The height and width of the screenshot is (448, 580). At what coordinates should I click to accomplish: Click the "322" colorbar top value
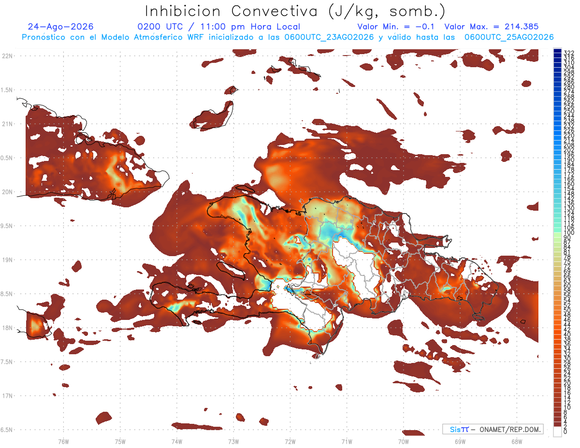(569, 52)
